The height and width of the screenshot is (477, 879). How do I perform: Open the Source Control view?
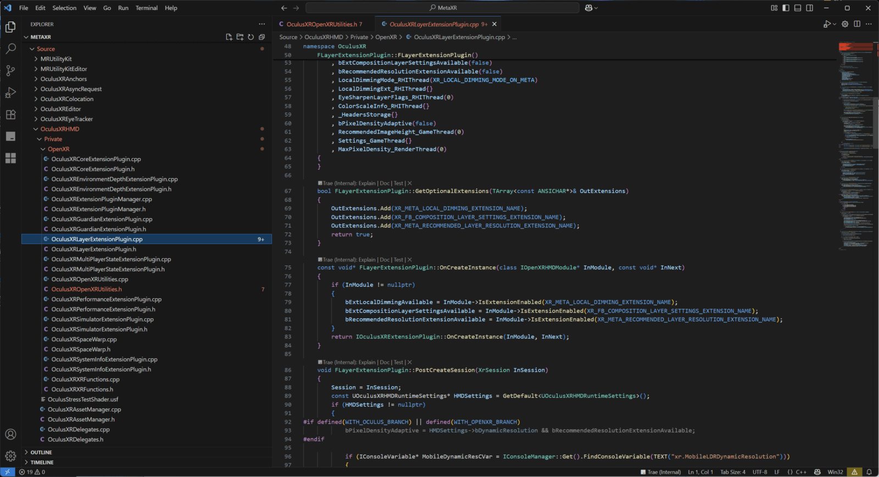[10, 71]
